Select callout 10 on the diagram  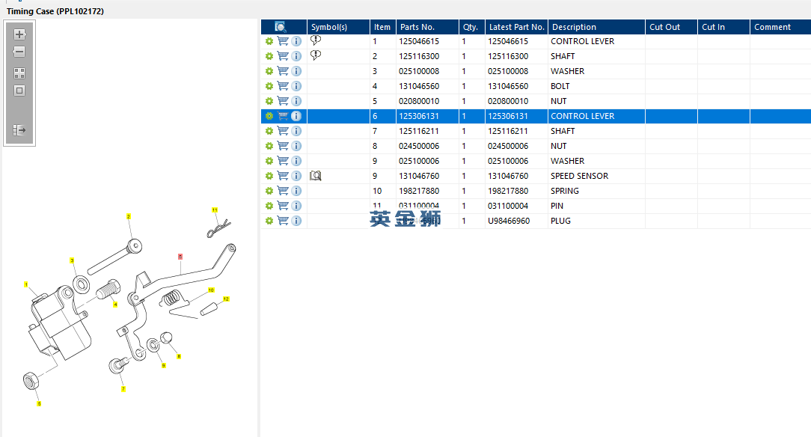coord(211,290)
